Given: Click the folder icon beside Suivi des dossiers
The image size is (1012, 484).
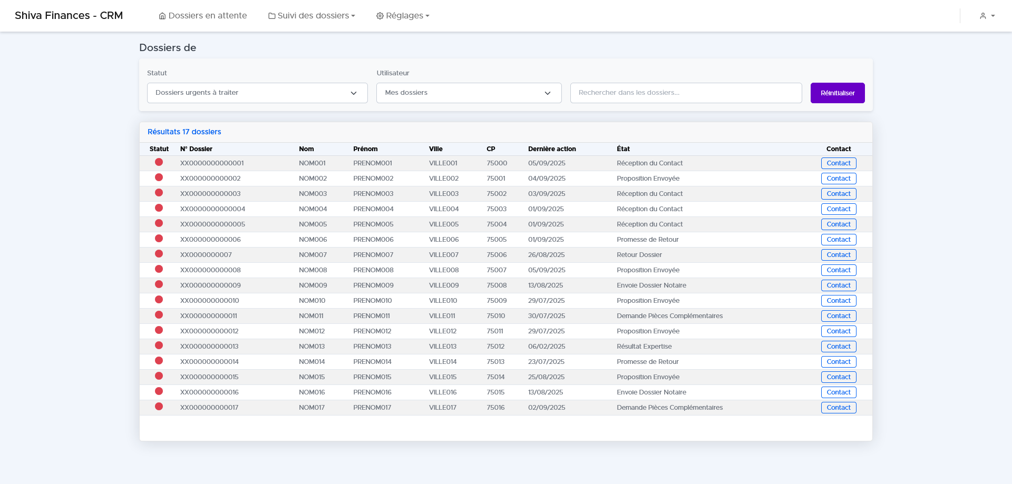Looking at the screenshot, I should 272,16.
